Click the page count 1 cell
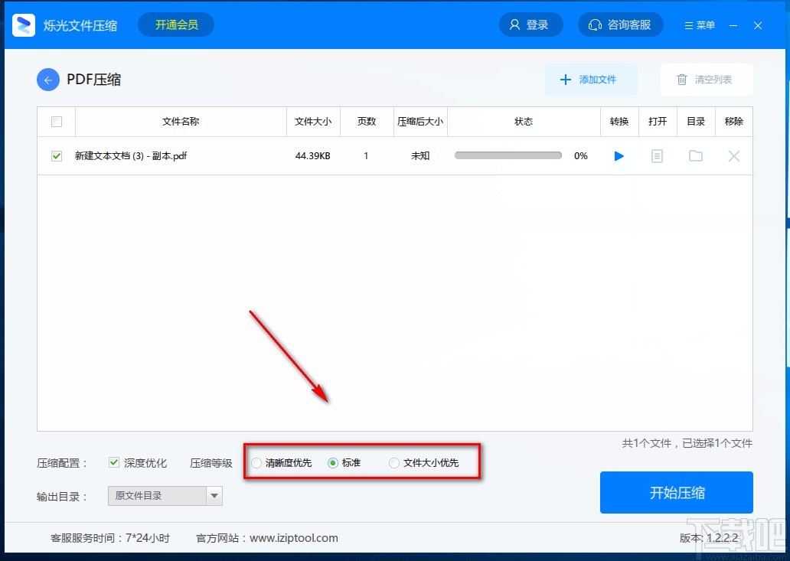790x561 pixels. point(366,156)
